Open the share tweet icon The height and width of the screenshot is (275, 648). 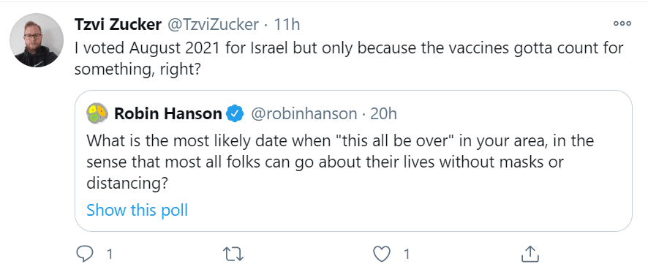click(x=530, y=254)
